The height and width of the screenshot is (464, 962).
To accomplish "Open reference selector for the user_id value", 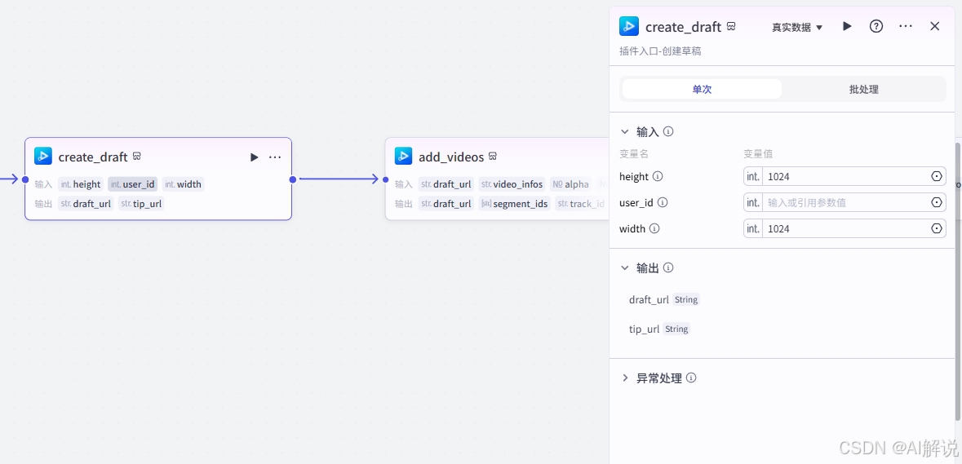I will 937,202.
